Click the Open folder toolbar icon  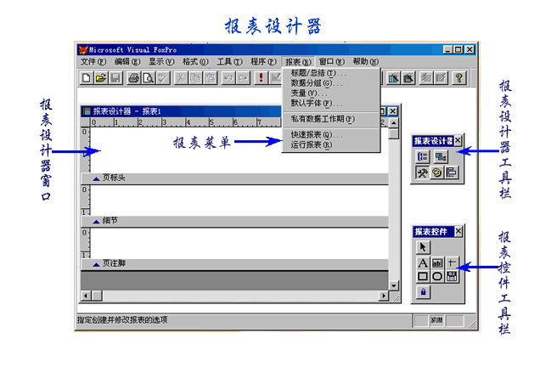(x=101, y=78)
